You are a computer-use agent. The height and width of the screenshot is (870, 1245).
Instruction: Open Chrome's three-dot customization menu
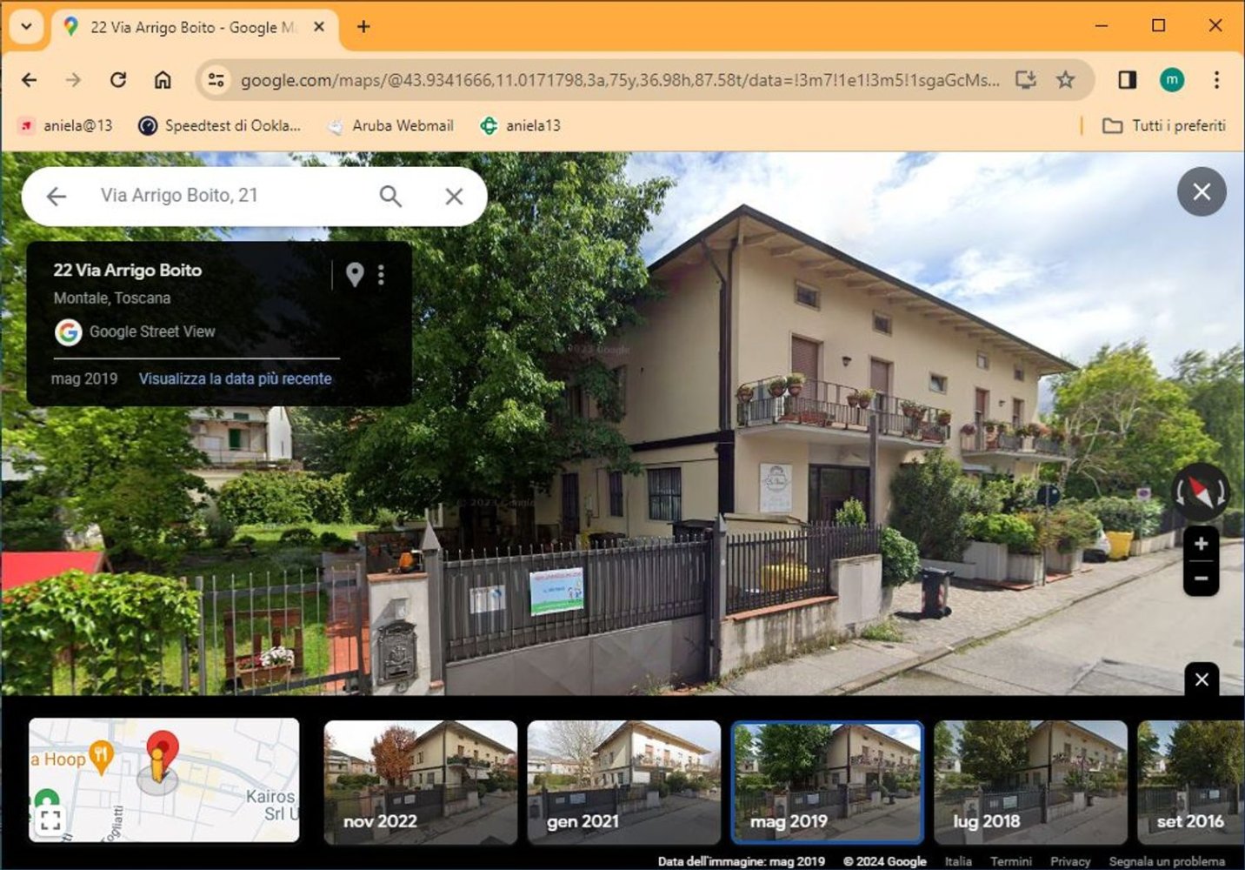click(1216, 79)
